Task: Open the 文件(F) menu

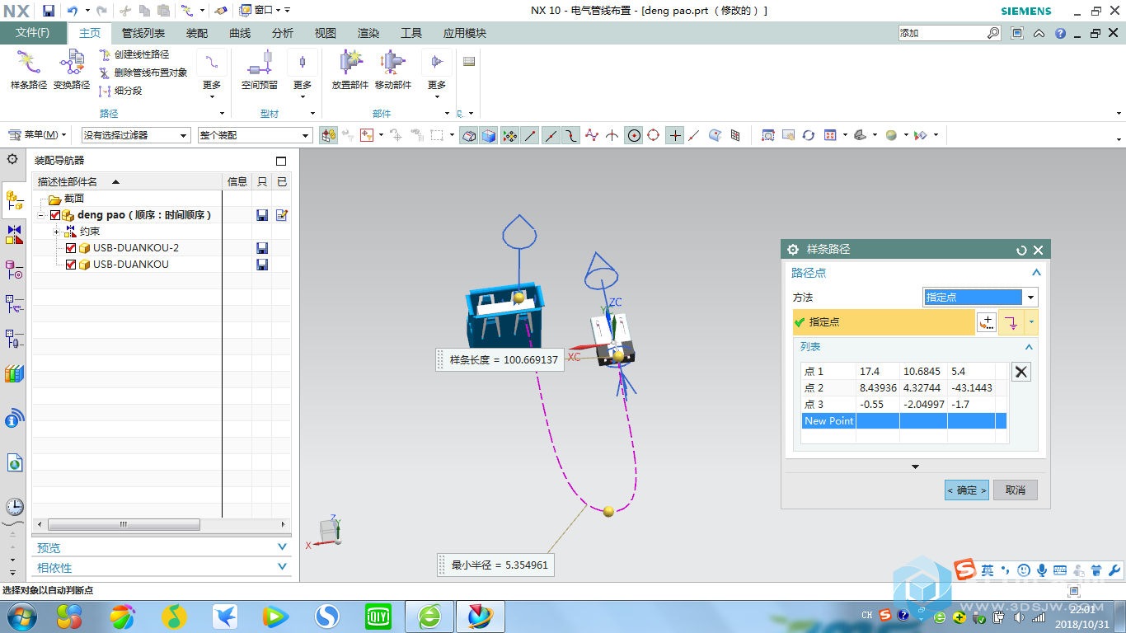Action: (32, 33)
